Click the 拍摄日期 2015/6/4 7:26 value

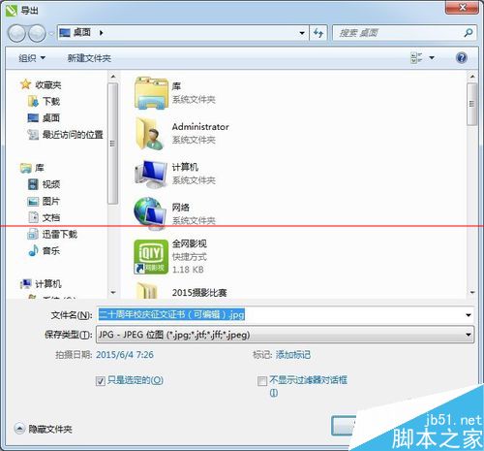[x=125, y=355]
